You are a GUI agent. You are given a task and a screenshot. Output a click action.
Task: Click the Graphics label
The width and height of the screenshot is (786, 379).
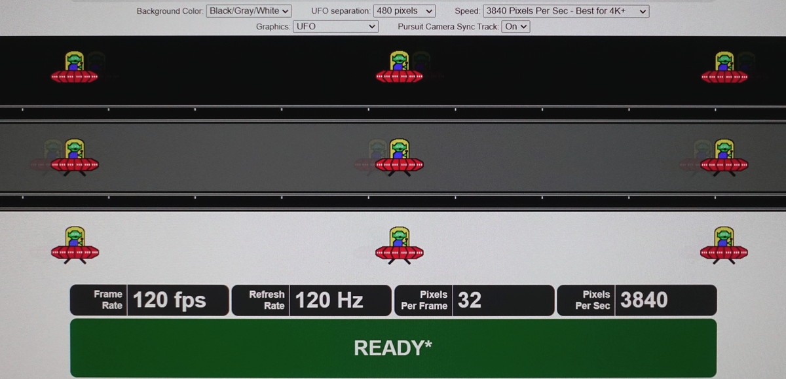point(272,27)
